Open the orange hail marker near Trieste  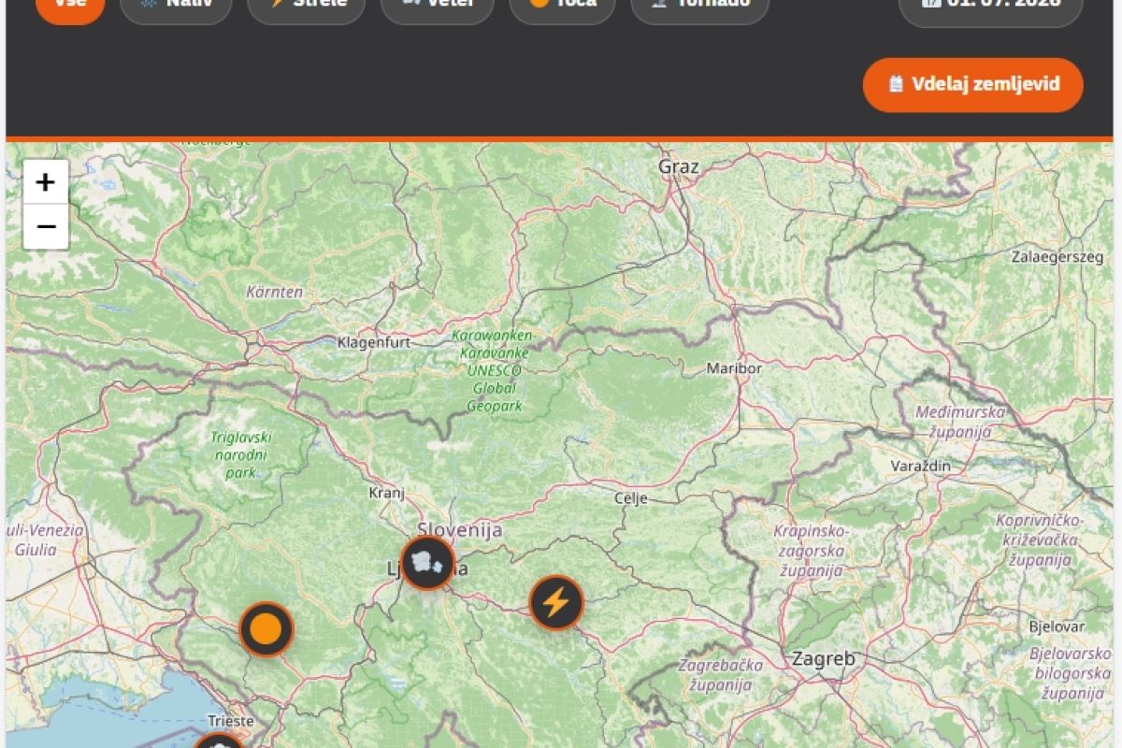(266, 629)
